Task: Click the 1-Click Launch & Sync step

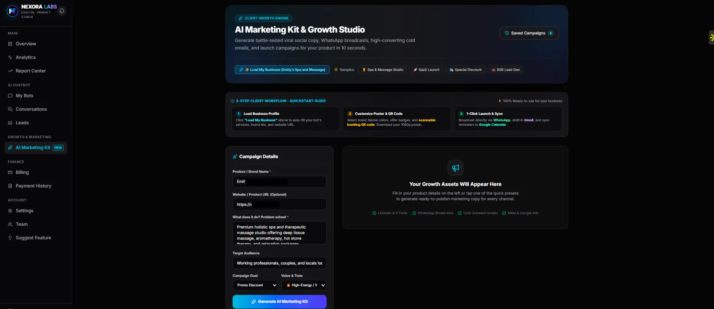Action: point(508,119)
